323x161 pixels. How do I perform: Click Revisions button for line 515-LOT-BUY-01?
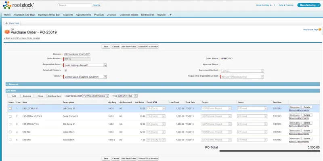(x=295, y=107)
